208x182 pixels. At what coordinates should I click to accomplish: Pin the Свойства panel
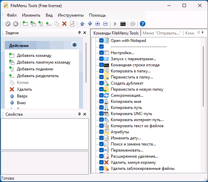pyautogui.click(x=80, y=114)
